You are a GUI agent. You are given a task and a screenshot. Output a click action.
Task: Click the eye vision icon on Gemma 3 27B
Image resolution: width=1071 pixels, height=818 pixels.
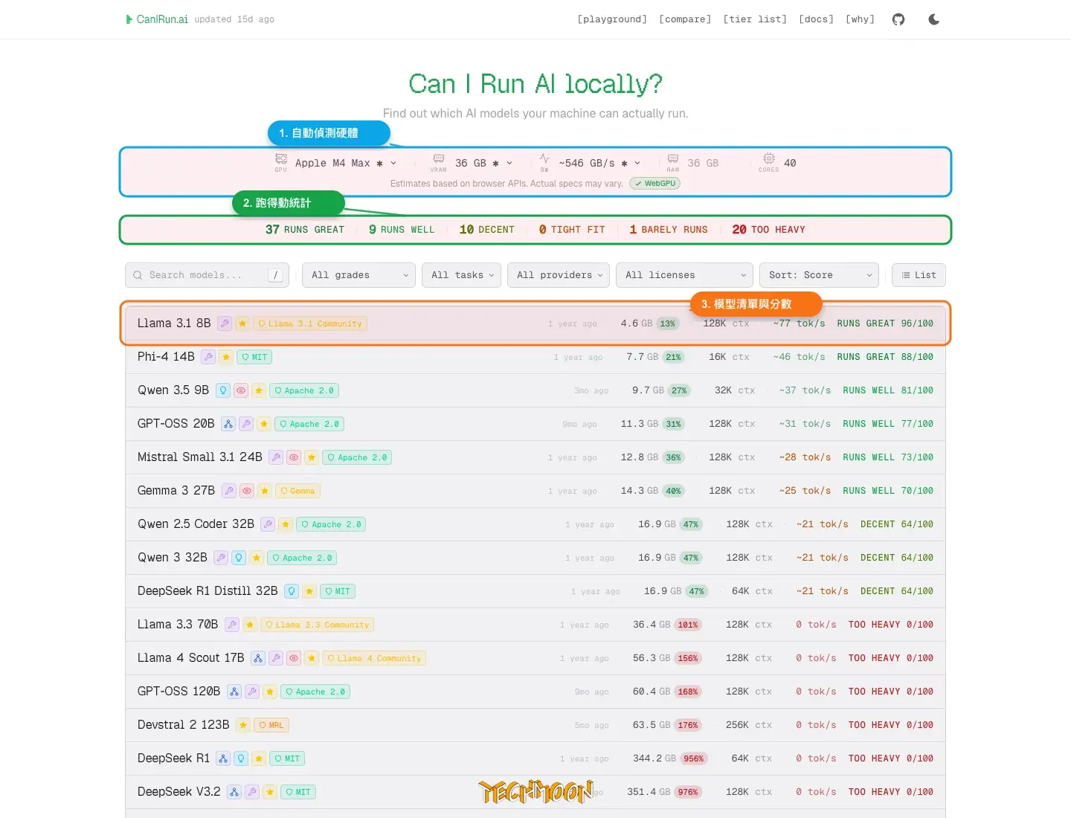tap(247, 491)
